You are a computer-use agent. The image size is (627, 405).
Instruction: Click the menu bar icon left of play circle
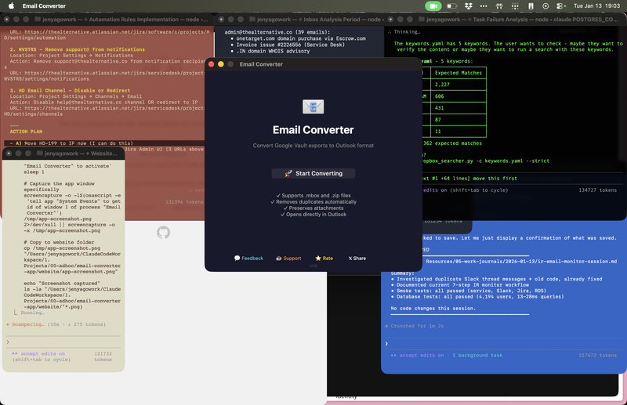tap(531, 6)
